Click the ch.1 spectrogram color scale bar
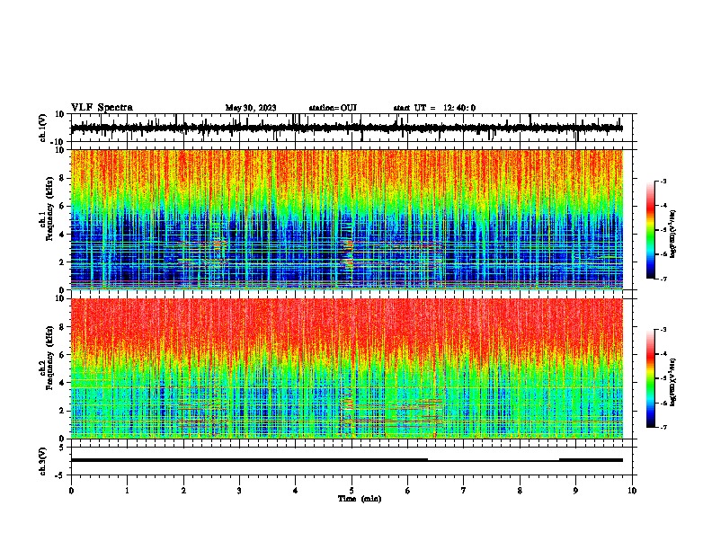Viewport: 712px width, 550px height. coord(651,230)
